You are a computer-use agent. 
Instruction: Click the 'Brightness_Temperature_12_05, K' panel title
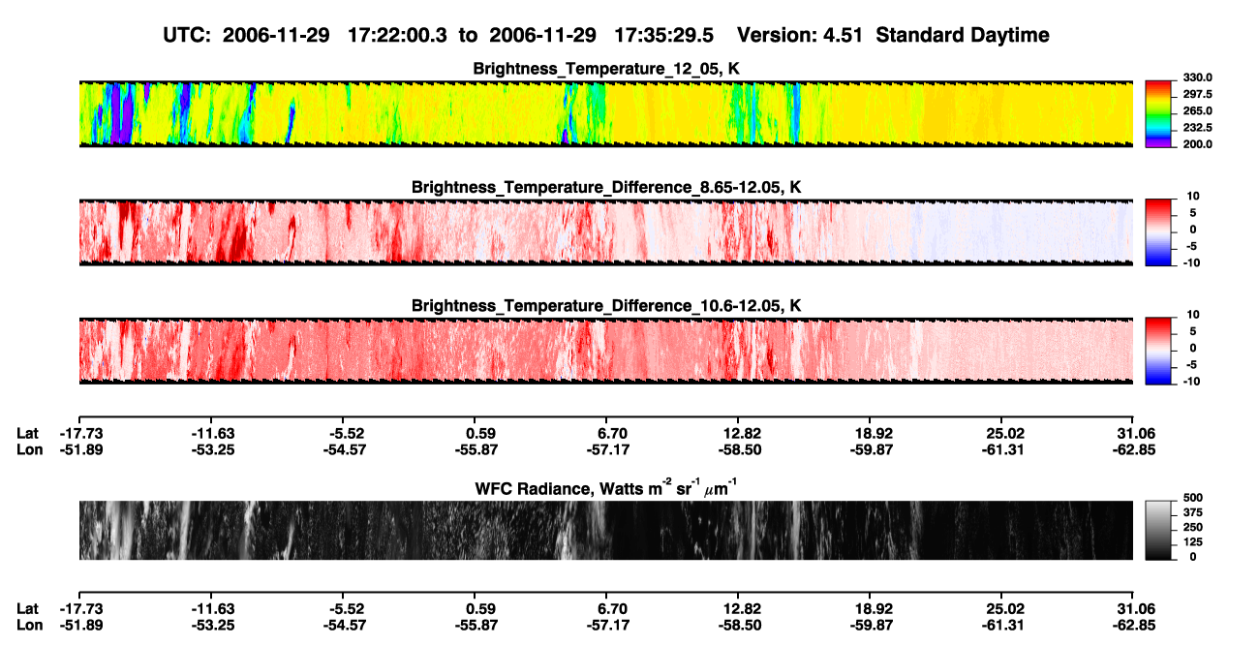pos(606,69)
